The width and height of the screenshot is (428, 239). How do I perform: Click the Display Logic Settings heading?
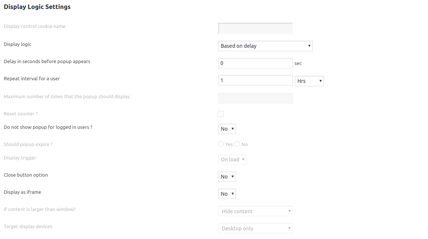[x=37, y=6]
